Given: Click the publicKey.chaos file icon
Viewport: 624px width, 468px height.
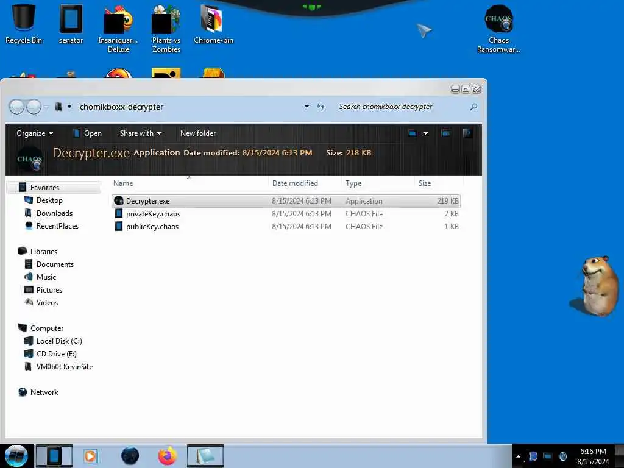Looking at the screenshot, I should click(119, 226).
